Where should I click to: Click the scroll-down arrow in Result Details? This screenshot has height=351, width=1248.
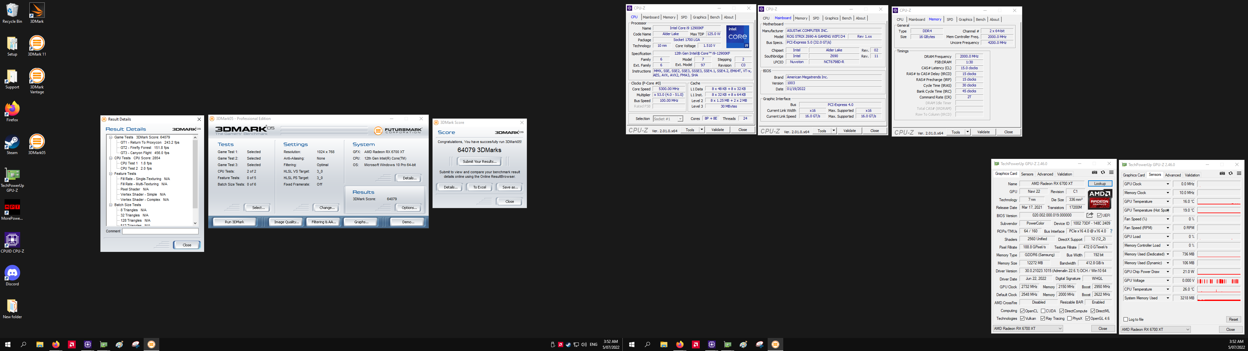point(195,223)
